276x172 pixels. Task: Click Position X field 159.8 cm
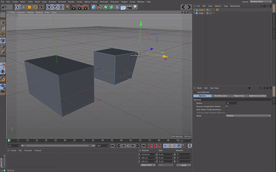[x=148, y=154]
